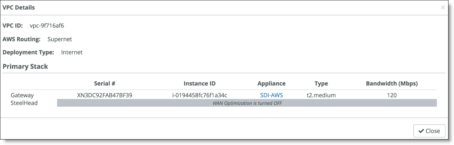Open the SDI-AWS appliance link
The height and width of the screenshot is (145, 454).
point(271,95)
